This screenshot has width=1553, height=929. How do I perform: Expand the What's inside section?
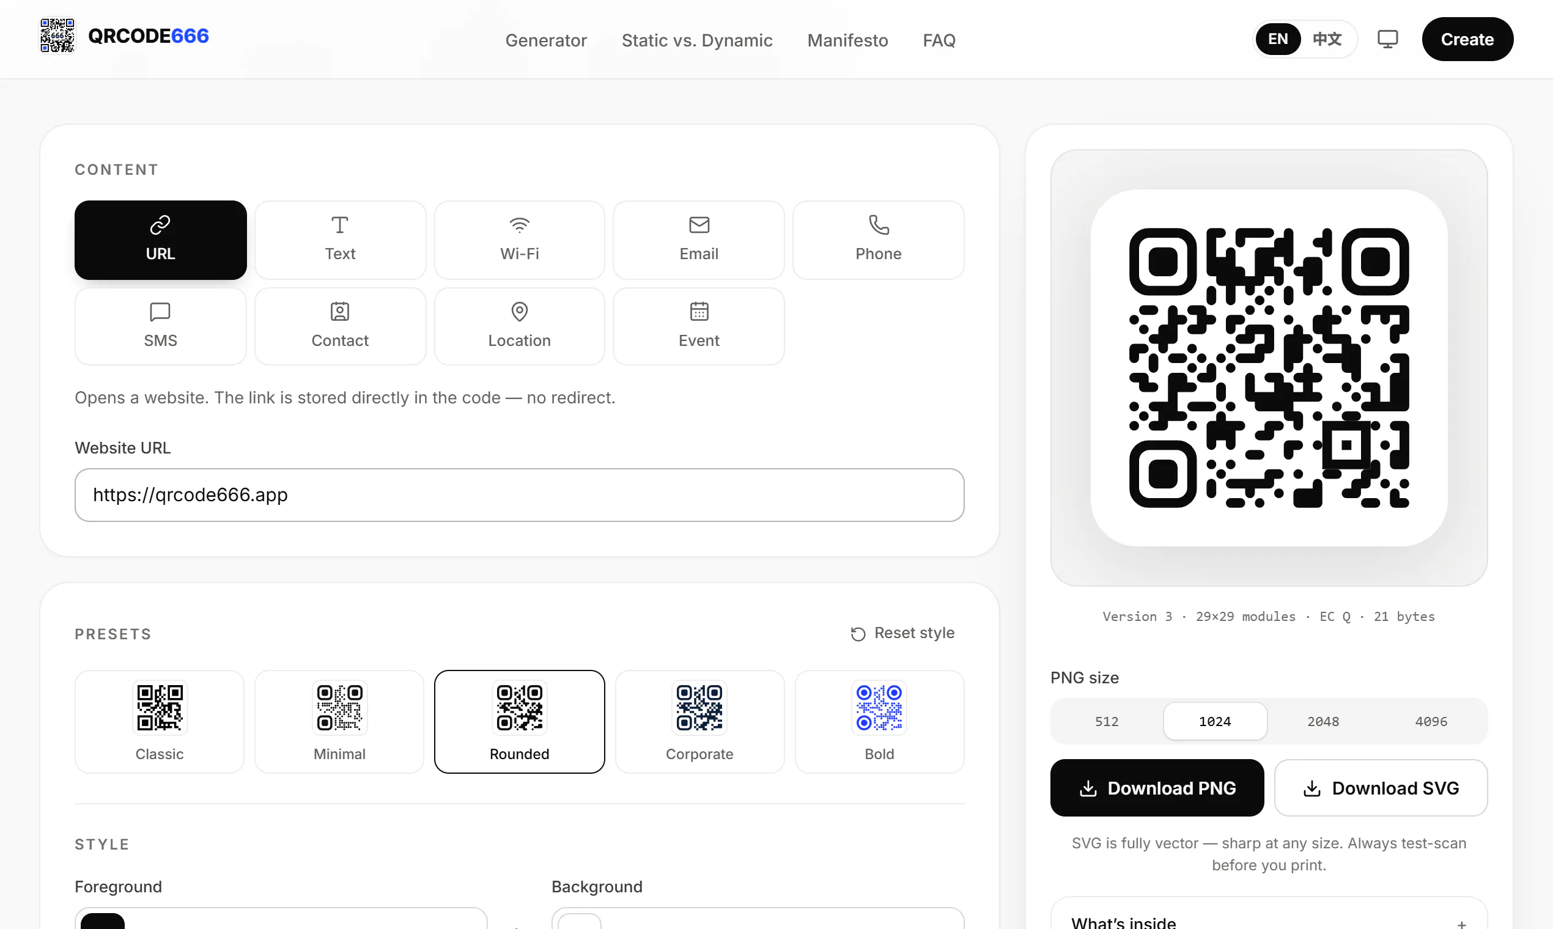click(x=1269, y=920)
